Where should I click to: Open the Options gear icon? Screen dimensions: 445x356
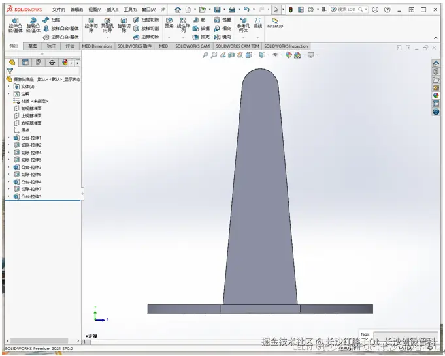click(x=311, y=10)
